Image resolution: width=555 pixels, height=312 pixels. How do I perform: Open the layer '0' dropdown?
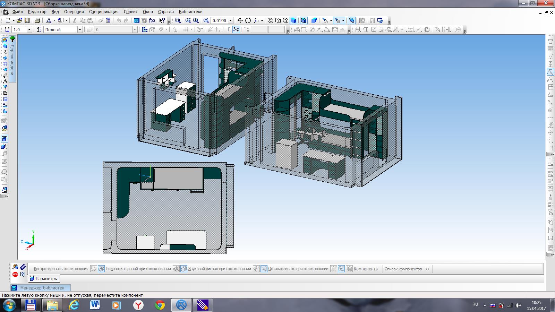point(135,29)
